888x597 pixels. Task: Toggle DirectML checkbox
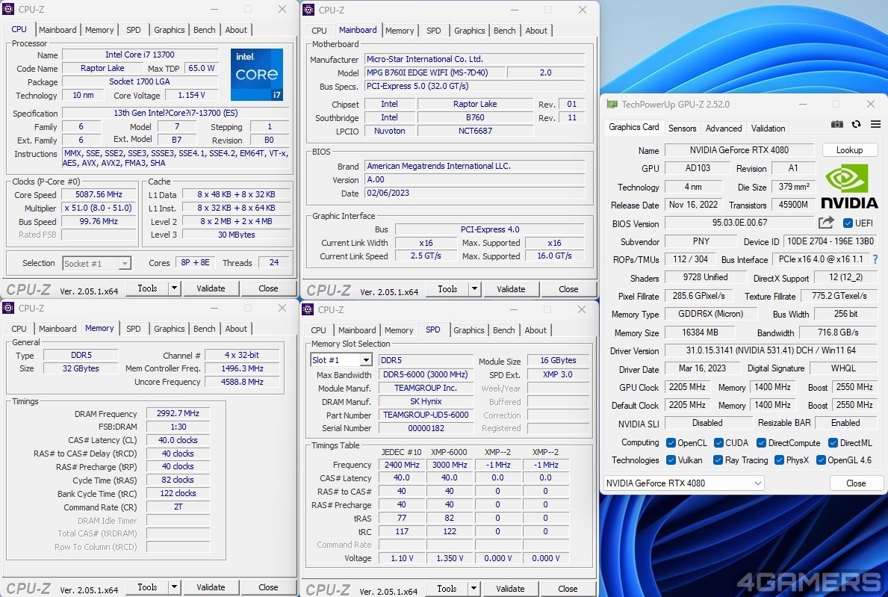(833, 443)
